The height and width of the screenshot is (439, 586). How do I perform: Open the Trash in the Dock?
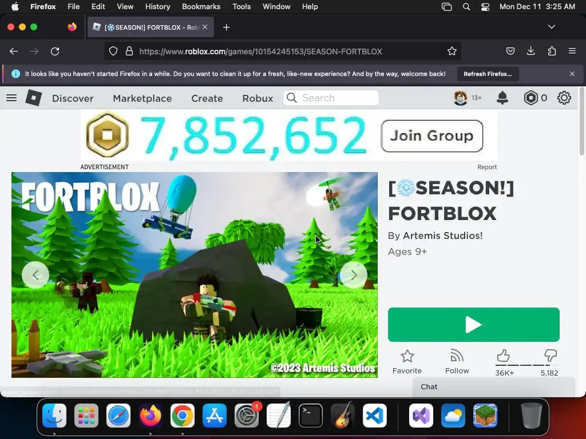pos(531,416)
